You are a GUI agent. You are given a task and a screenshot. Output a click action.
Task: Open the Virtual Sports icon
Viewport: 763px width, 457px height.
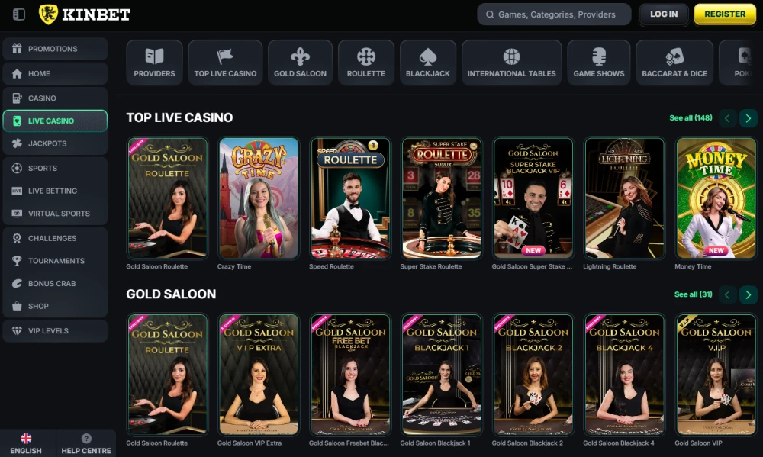pos(18,213)
